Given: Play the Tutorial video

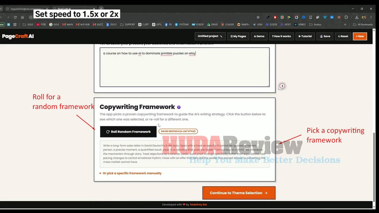Looking at the screenshot, I should pos(305,36).
